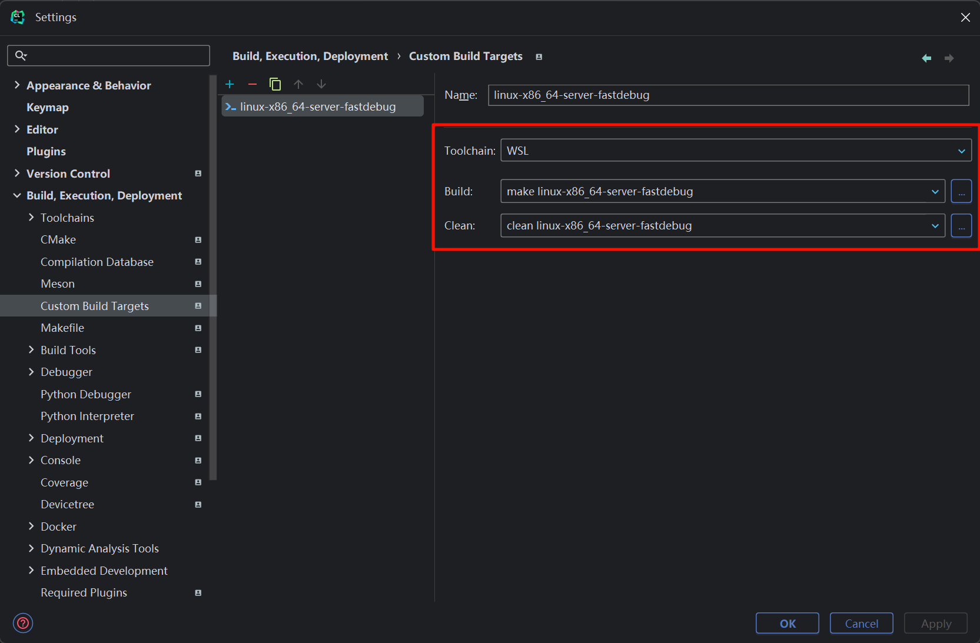This screenshot has height=643, width=980.
Task: Select linux-x86_64-server-fastdebug target in list
Action: coord(323,106)
